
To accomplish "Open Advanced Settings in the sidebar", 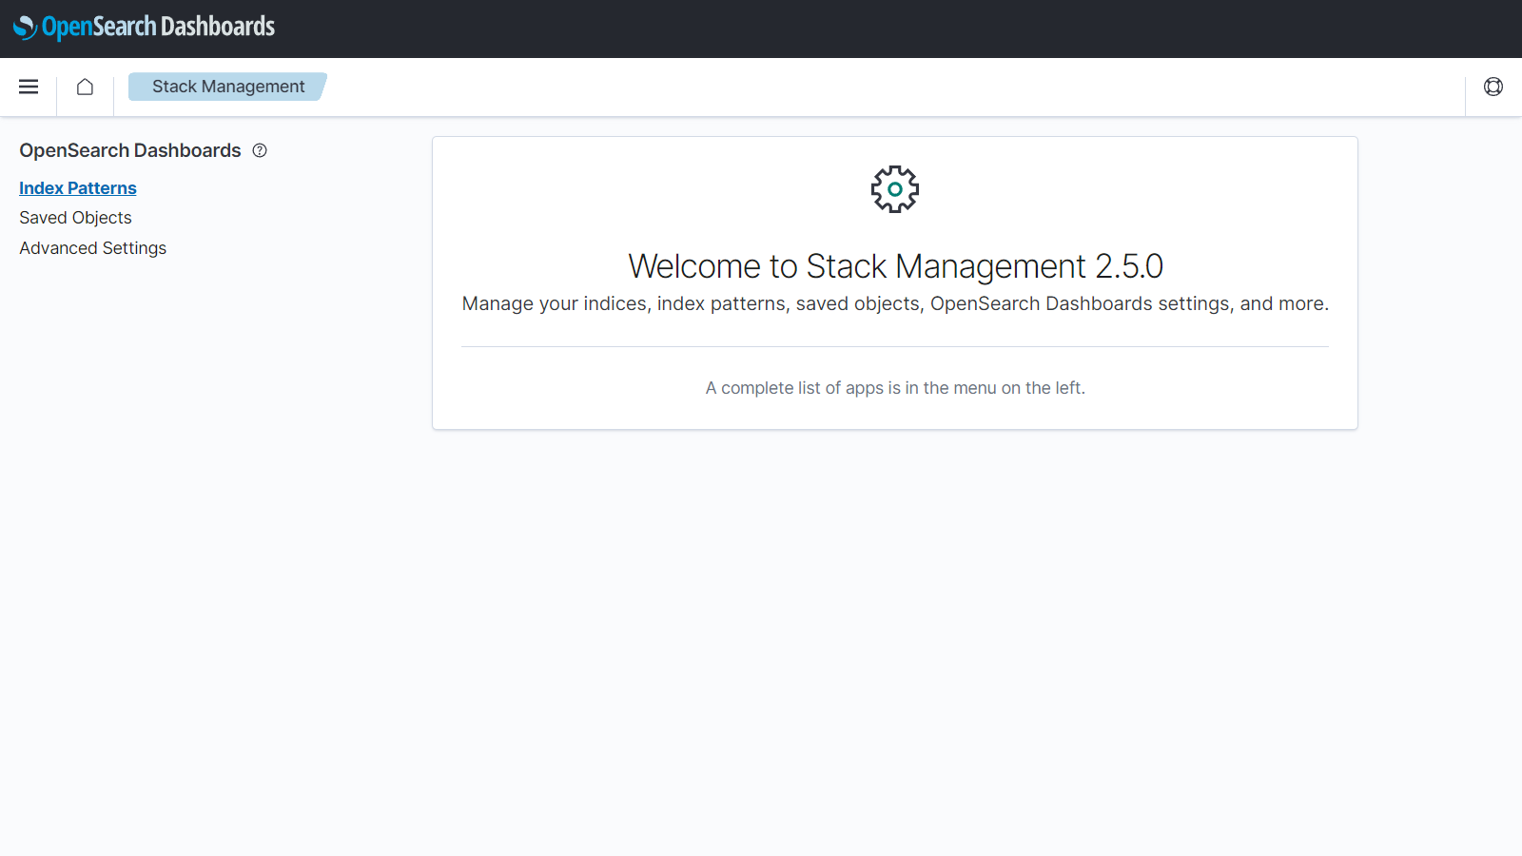I will click(92, 248).
